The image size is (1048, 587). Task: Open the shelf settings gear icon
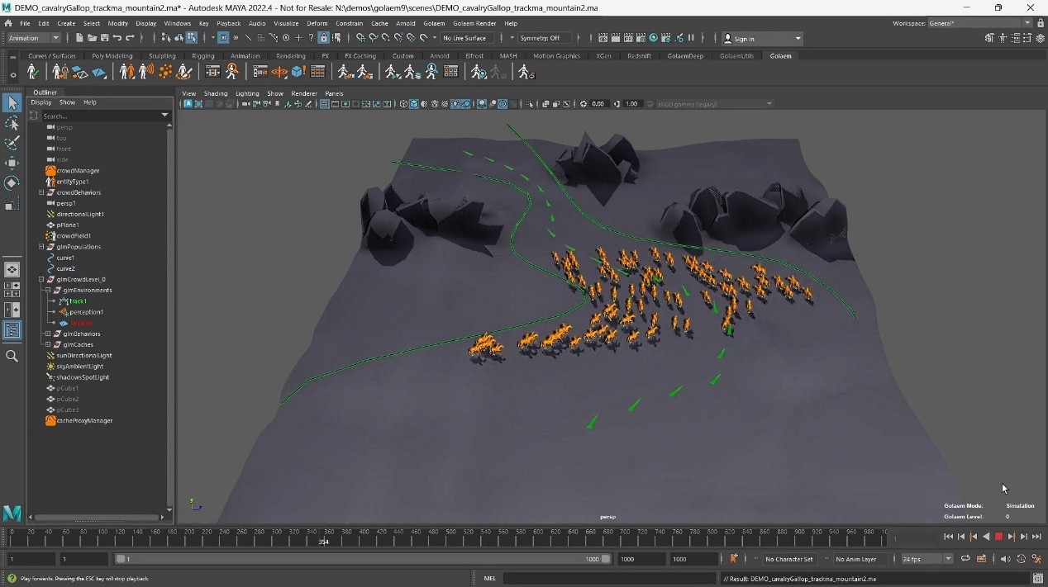click(x=12, y=74)
